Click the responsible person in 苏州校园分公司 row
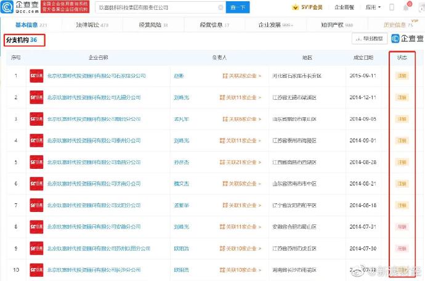Viewport: 425px width, 281px height. coord(181,248)
